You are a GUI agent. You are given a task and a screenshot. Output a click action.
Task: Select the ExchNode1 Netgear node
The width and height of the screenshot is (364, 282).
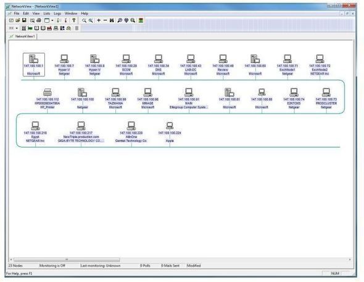(x=287, y=65)
